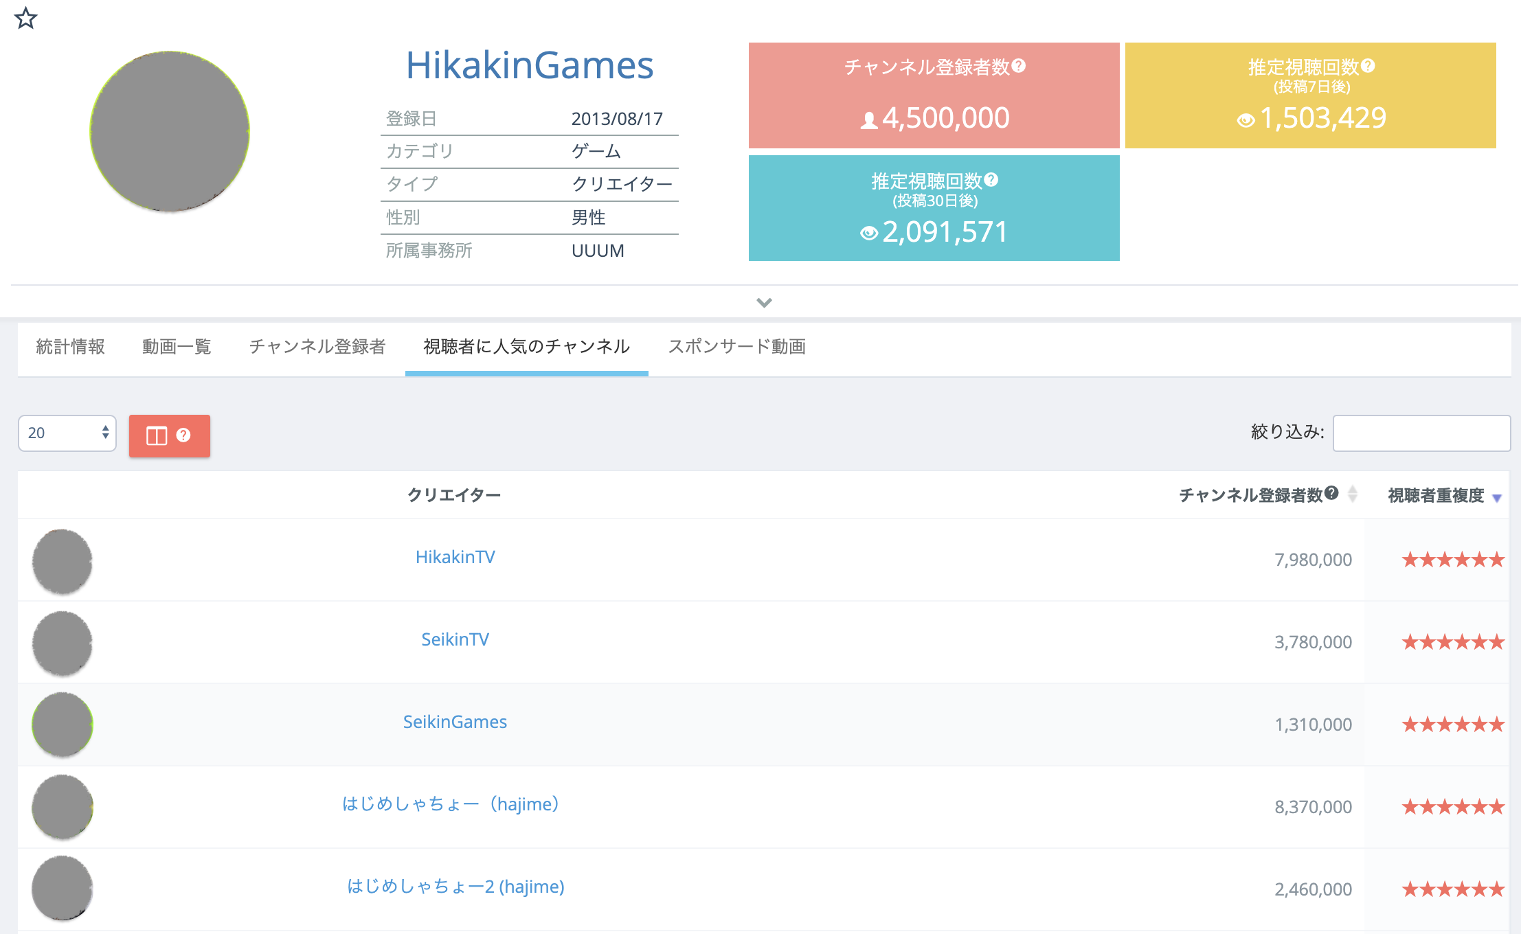Screen dimensions: 1521x934
Task: Click HikakinTV row avatar
Action: click(x=62, y=561)
